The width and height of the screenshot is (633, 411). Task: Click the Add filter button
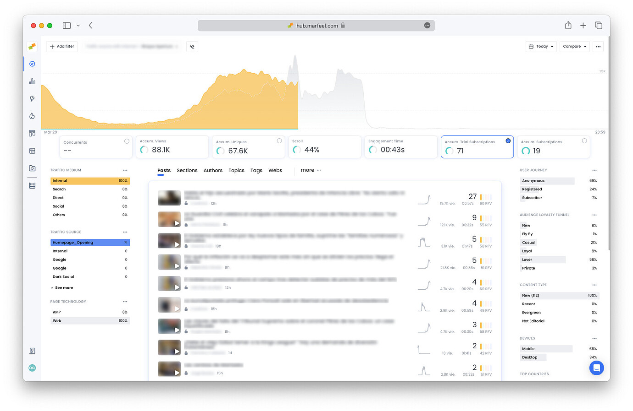point(61,46)
